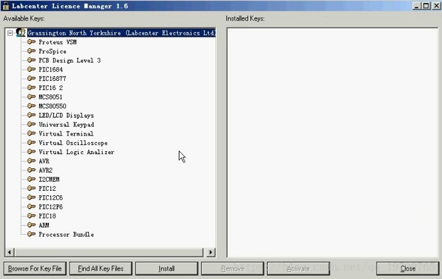Viewport: 442px width, 279px height.
Task: Click the key icon next to AVR
Action: (32, 161)
